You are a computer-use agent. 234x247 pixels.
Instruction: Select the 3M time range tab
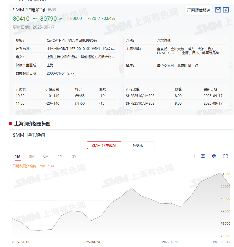pyautogui.click(x=32, y=157)
